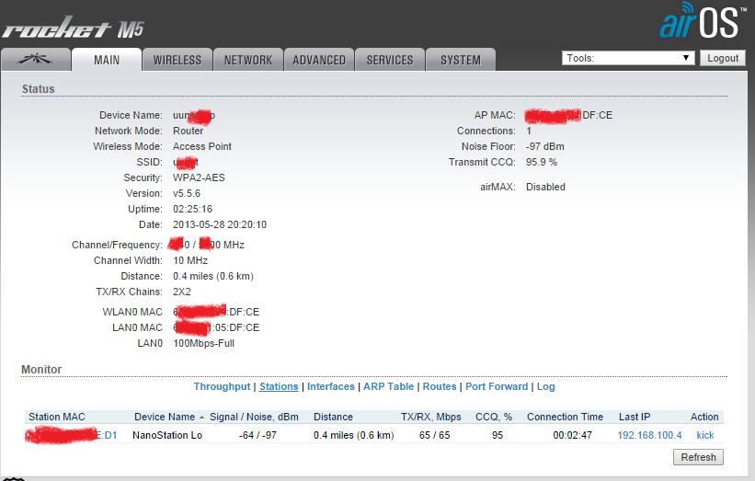Kick the NanoStation Lo station
The width and height of the screenshot is (755, 481).
point(705,435)
